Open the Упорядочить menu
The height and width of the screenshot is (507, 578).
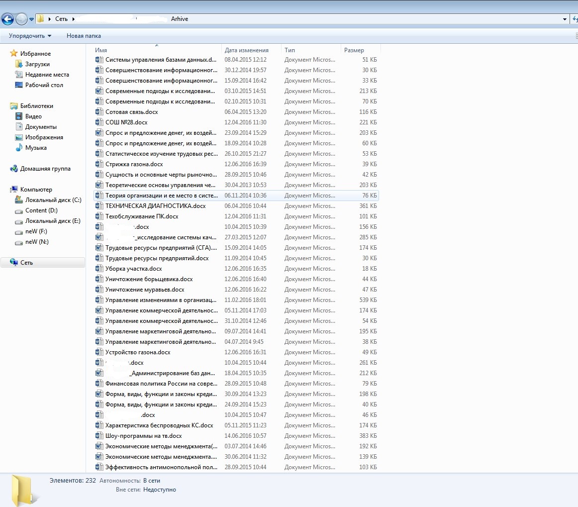pyautogui.click(x=30, y=36)
